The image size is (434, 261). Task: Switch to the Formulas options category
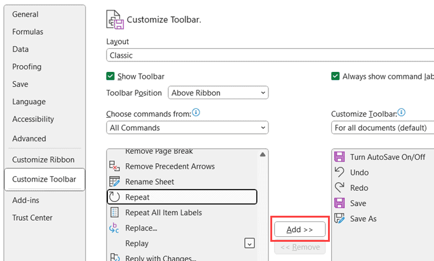pos(28,32)
